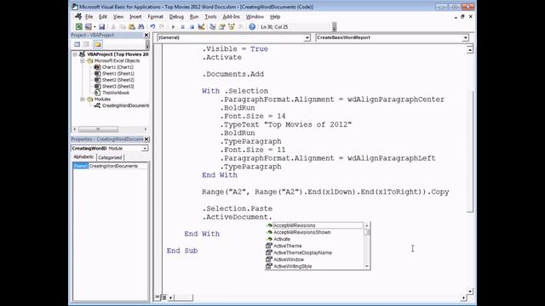545x306 pixels.
Task: Select ThisWorkbook in project tree
Action: pyautogui.click(x=116, y=93)
